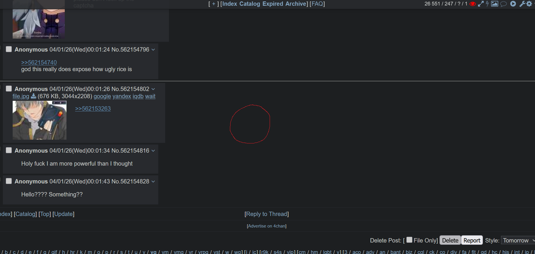Click the red eye thread watcher icon
This screenshot has width=535, height=254.
click(473, 4)
